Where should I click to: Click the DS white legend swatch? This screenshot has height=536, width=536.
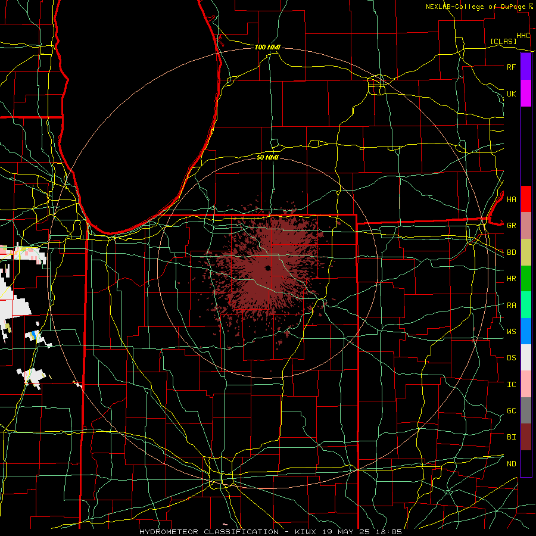click(x=526, y=357)
